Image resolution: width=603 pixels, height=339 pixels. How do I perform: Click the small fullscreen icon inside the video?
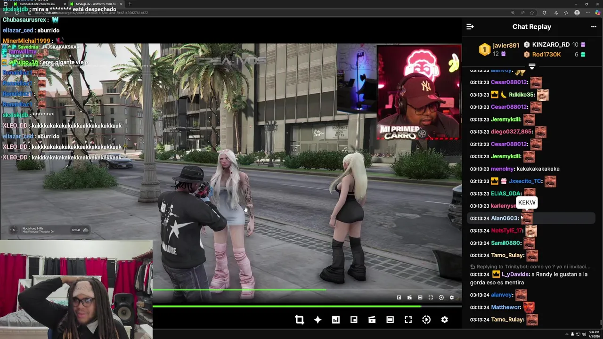[x=431, y=298]
